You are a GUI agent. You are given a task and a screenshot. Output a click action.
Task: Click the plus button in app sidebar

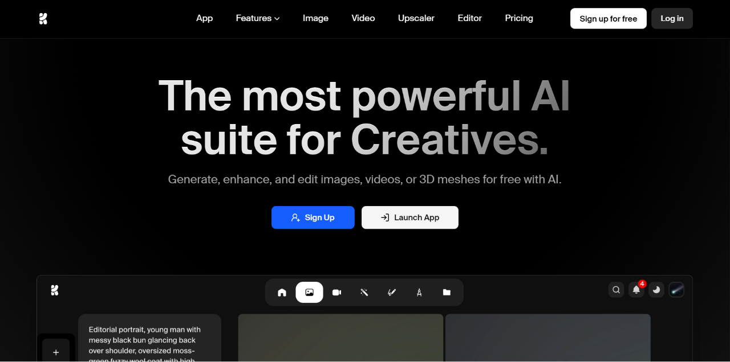56,352
